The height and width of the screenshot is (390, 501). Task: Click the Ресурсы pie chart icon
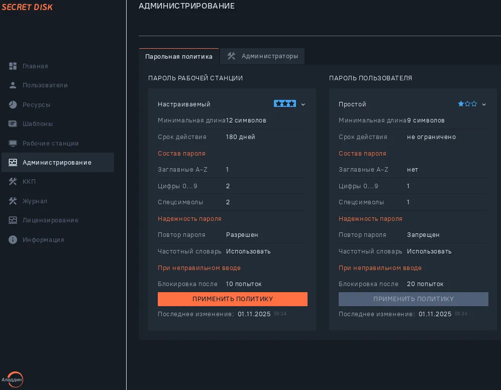(13, 105)
